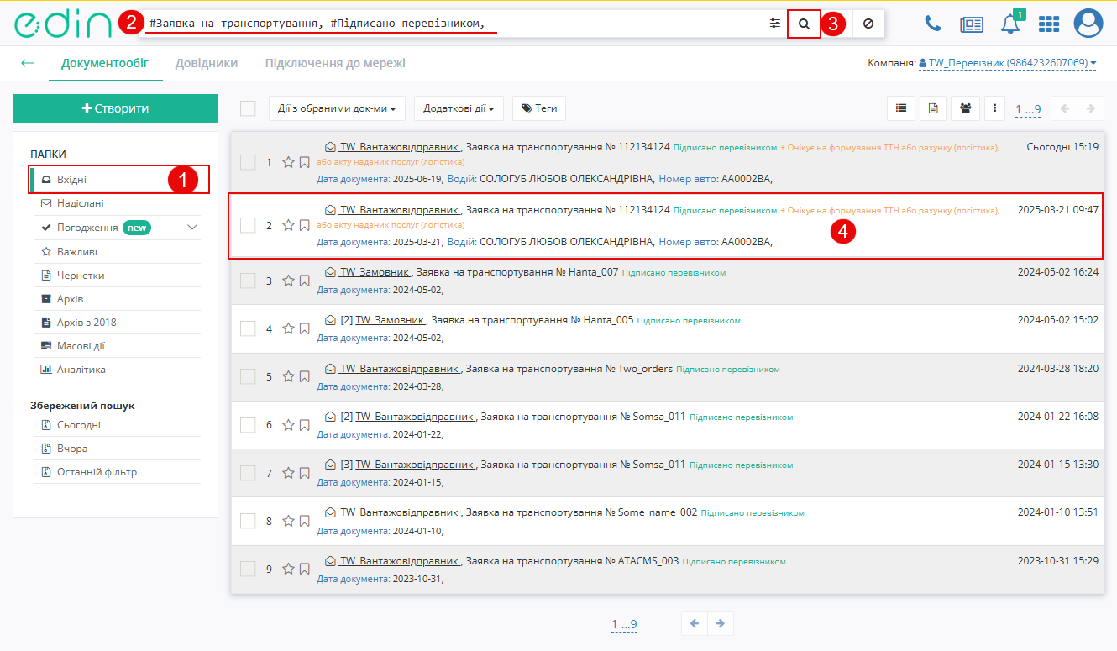Screen dimensions: 1117x651
Task: Open bottom page range 1…9 selector
Action: click(624, 624)
